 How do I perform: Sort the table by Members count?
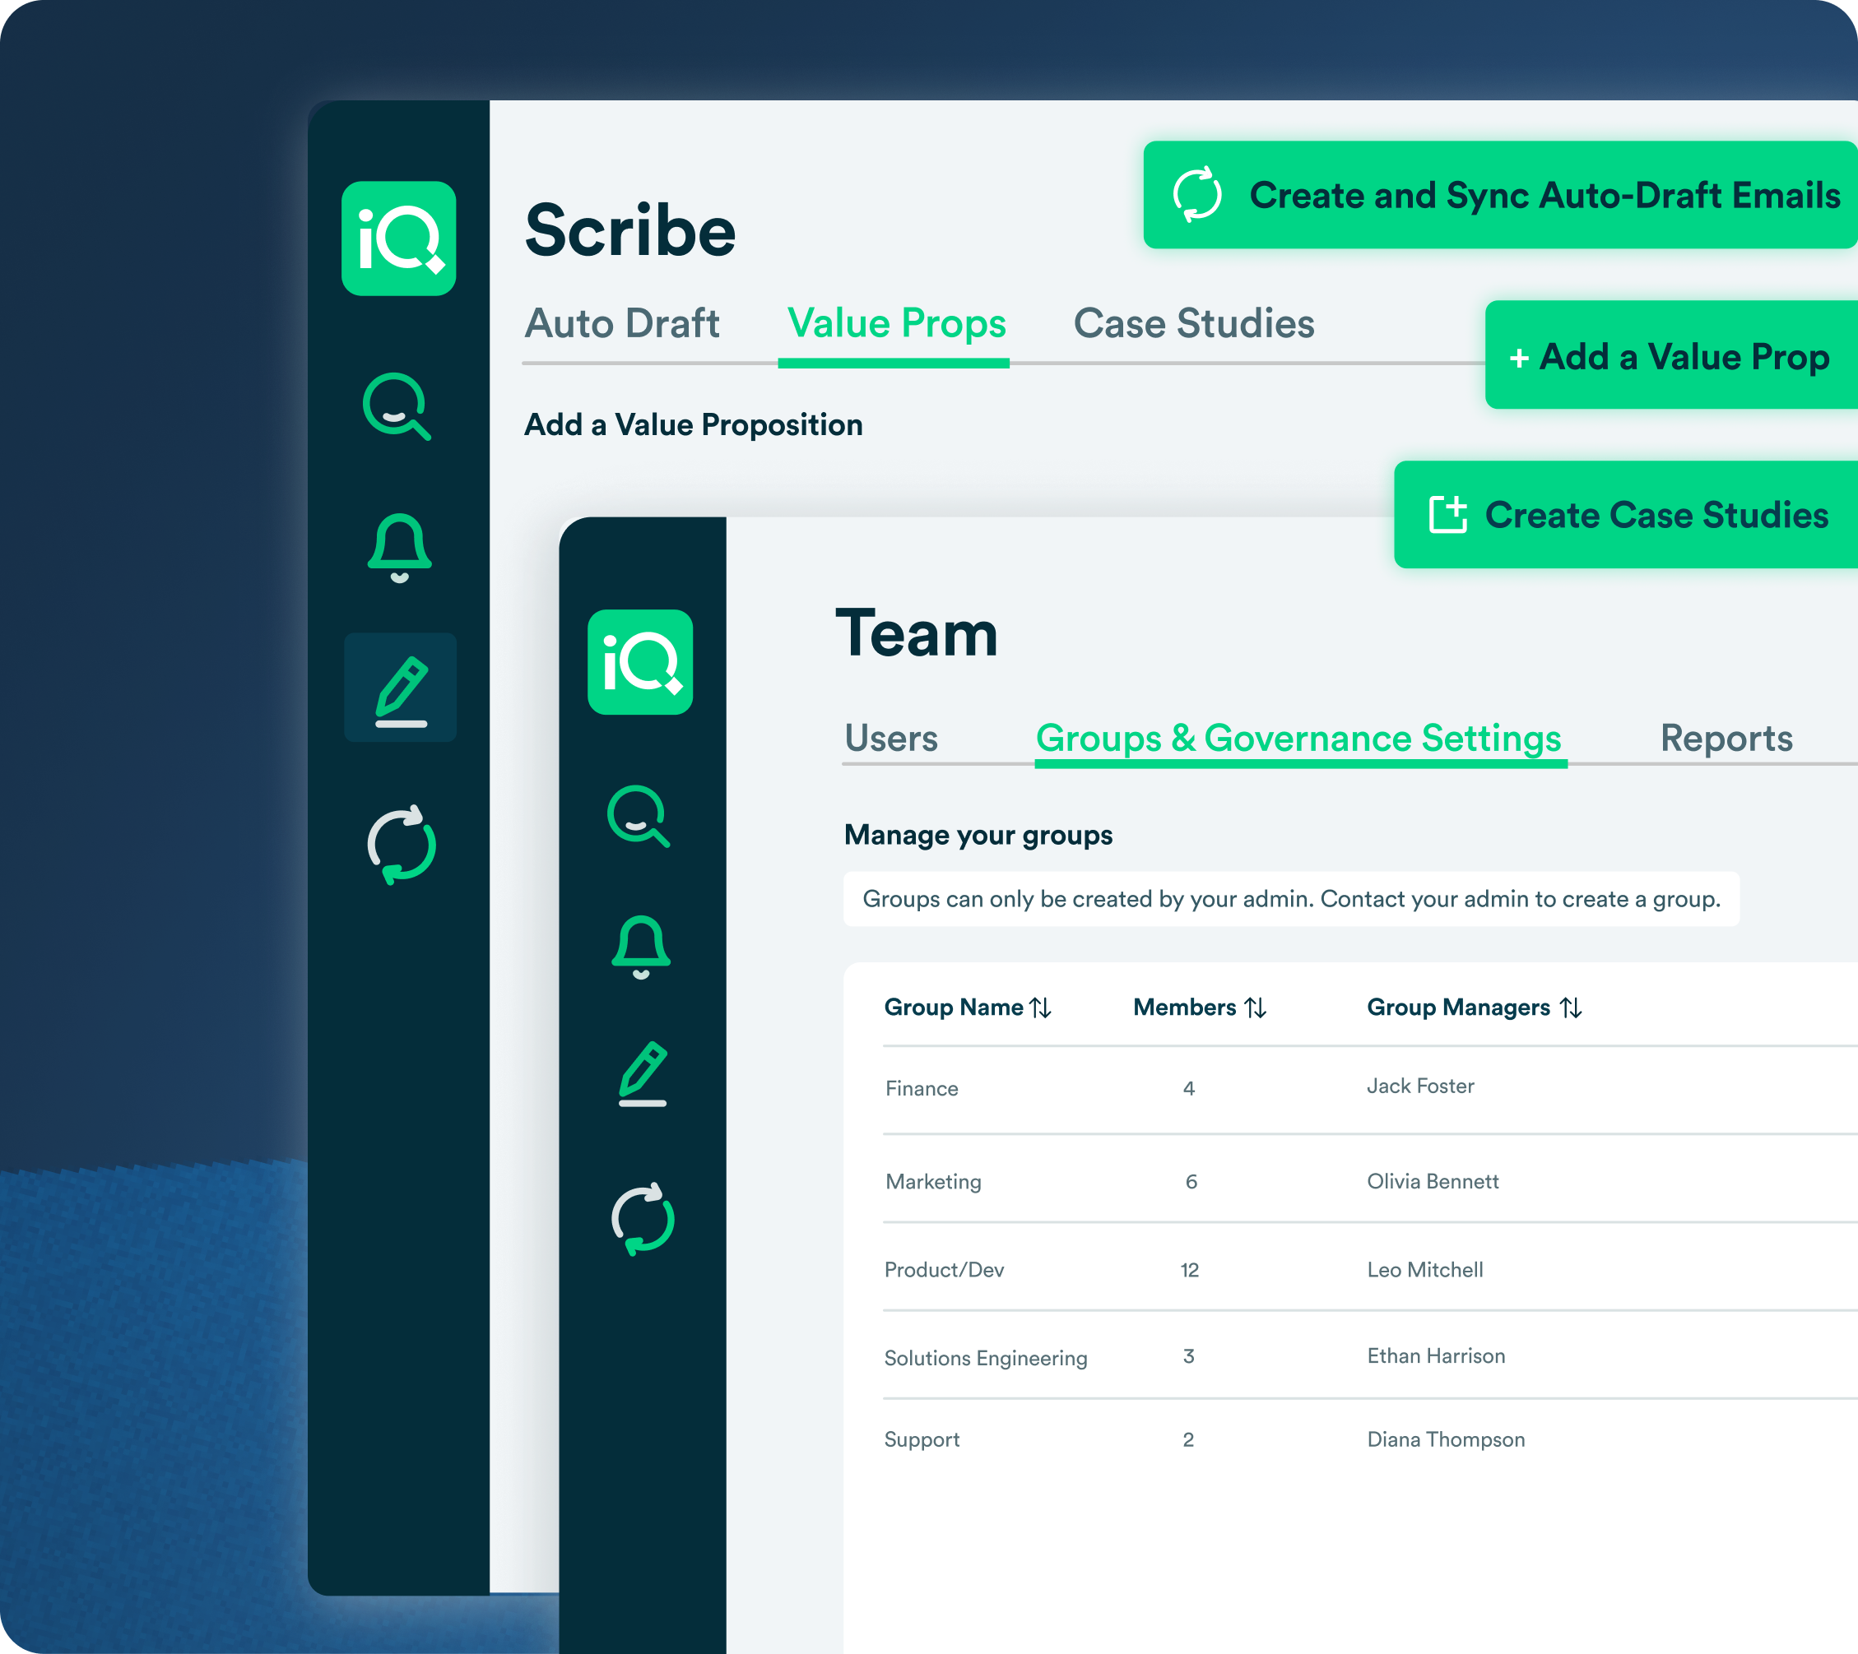tap(1256, 1008)
